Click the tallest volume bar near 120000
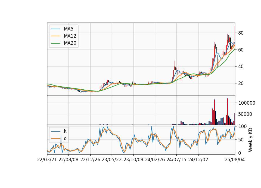The width and height of the screenshot is (261, 188). 228,112
